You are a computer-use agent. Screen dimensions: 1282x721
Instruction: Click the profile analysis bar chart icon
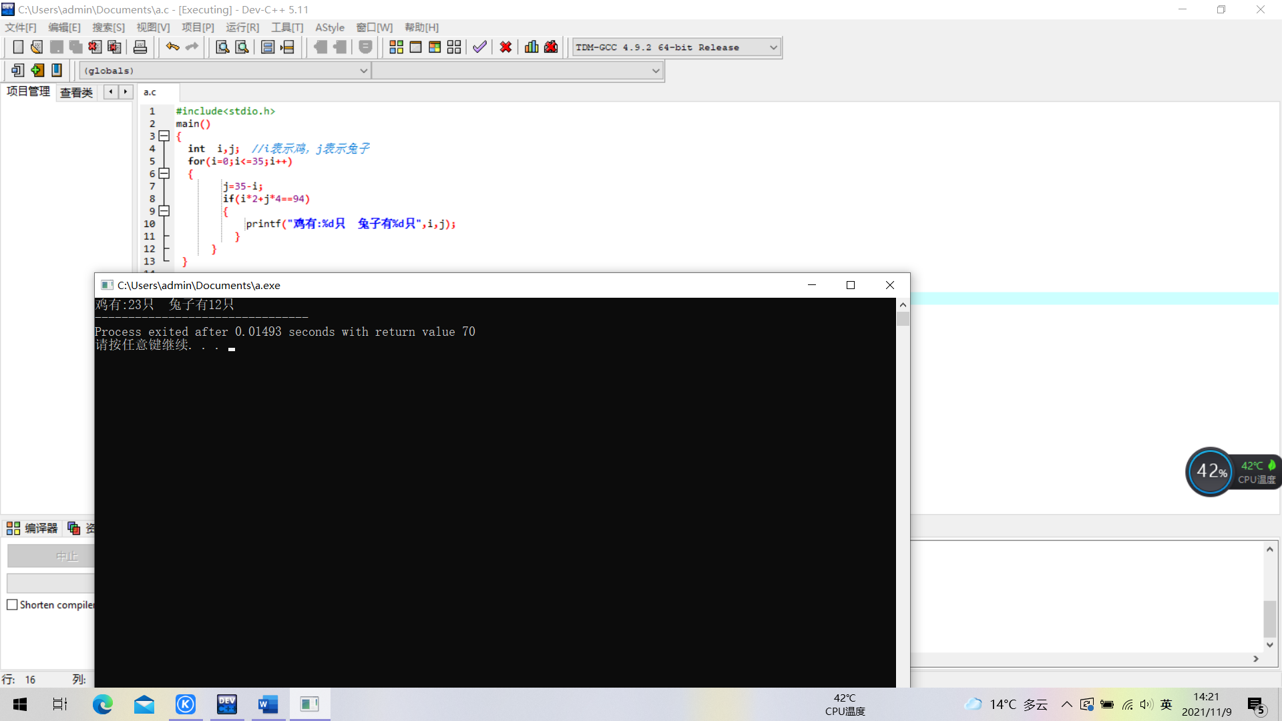[x=531, y=47]
